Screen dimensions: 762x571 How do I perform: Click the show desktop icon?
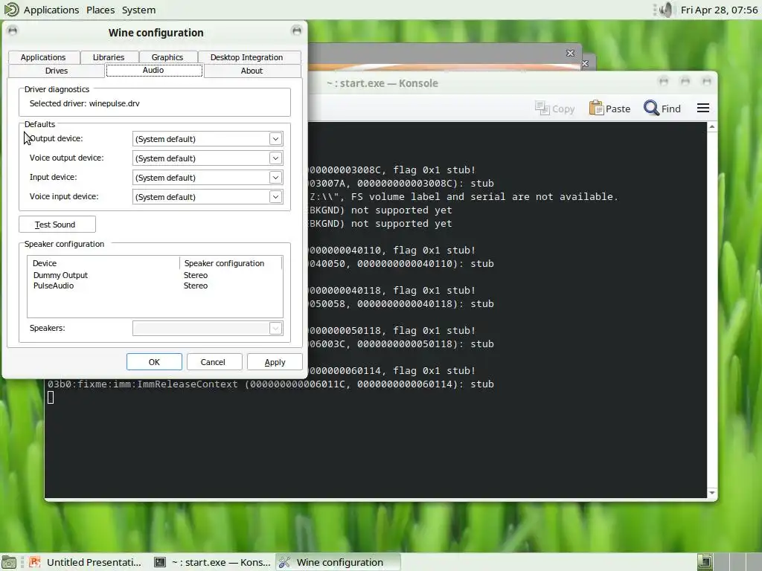(x=9, y=562)
